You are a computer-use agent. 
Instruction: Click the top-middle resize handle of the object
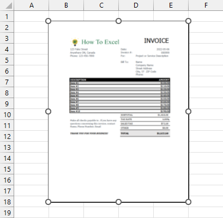pos(118,21)
